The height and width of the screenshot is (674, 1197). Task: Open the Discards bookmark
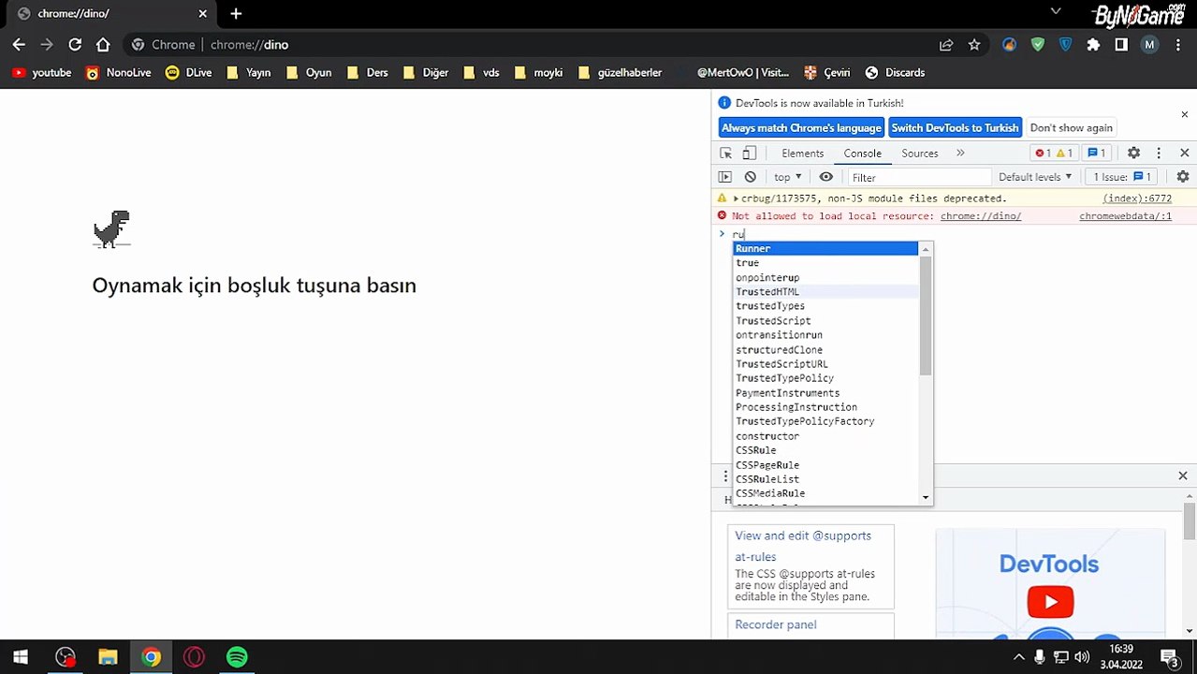point(895,72)
